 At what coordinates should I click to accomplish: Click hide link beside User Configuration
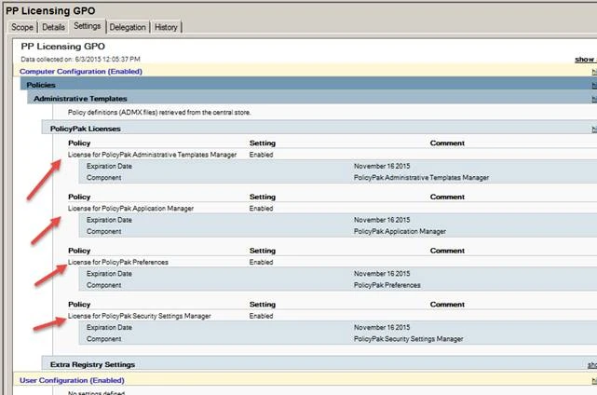click(x=593, y=380)
